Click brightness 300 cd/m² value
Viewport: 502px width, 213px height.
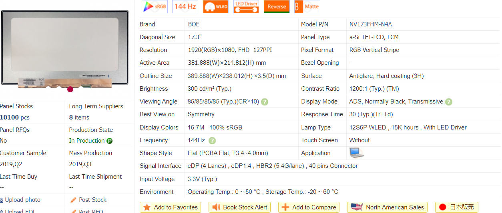point(209,89)
